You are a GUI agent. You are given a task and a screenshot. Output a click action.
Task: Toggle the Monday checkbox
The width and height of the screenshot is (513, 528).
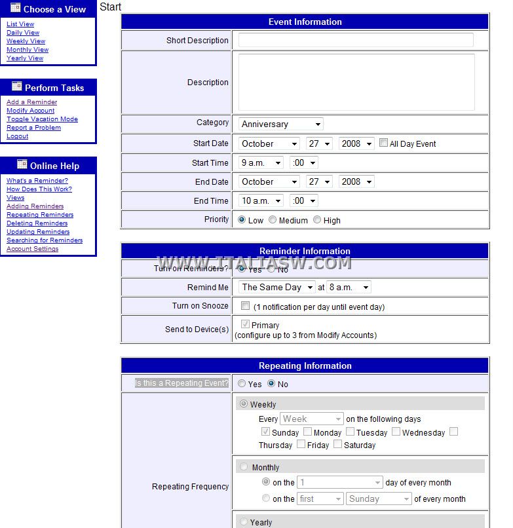[307, 431]
